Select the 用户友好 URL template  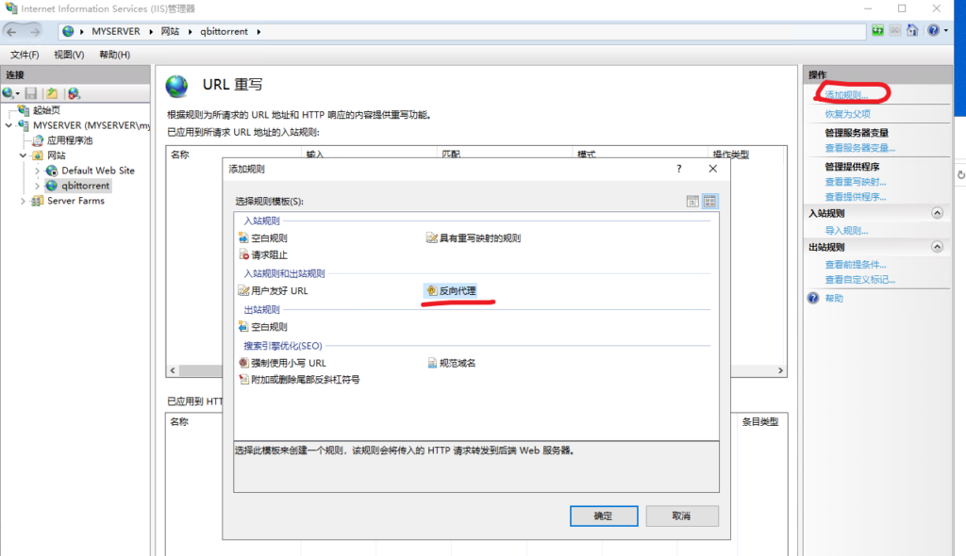point(278,291)
